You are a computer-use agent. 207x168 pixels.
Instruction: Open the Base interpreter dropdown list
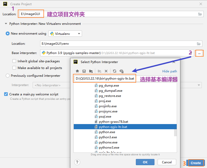pyautogui.click(x=191, y=53)
